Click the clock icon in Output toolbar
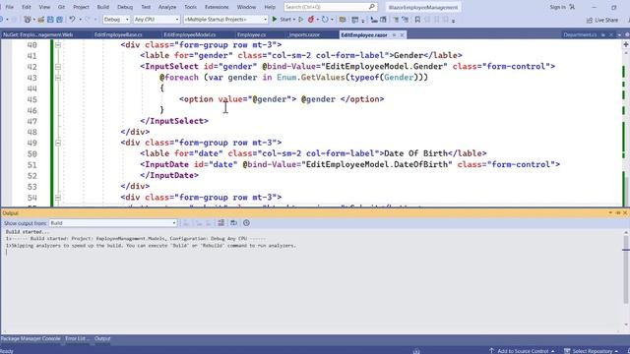Image resolution: width=630 pixels, height=354 pixels. pos(246,223)
